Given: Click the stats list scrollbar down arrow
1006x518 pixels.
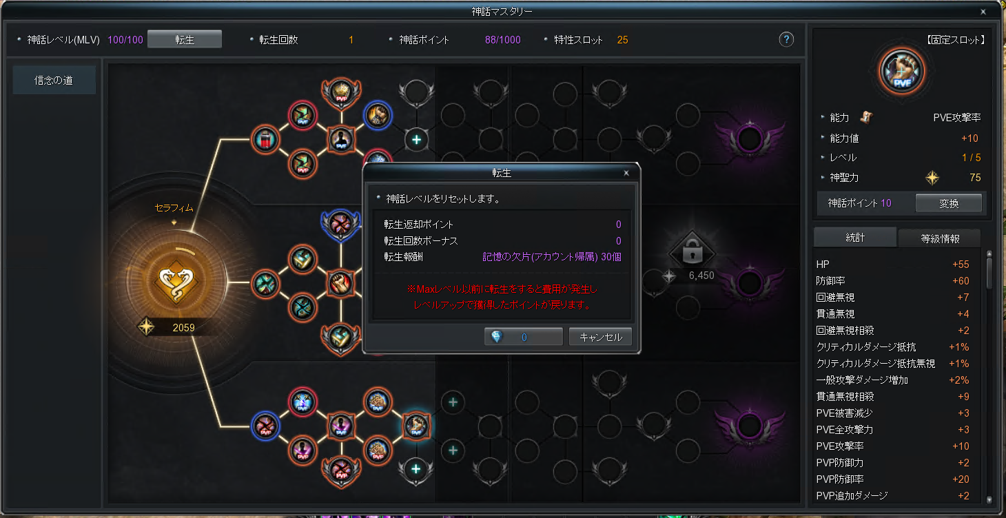Looking at the screenshot, I should coord(990,500).
